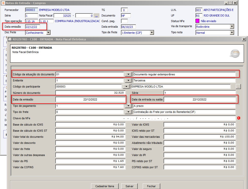Open the Doc frete Conhecimento dropdown
The height and width of the screenshot is (189, 248).
click(48, 33)
